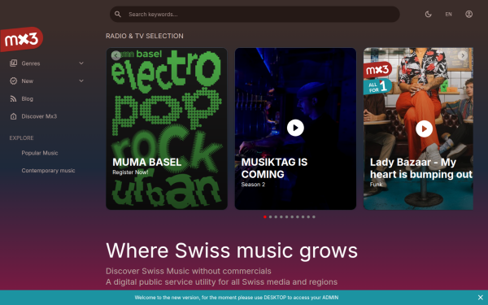Select the first red carousel dot
This screenshot has height=305, width=488.
265,217
